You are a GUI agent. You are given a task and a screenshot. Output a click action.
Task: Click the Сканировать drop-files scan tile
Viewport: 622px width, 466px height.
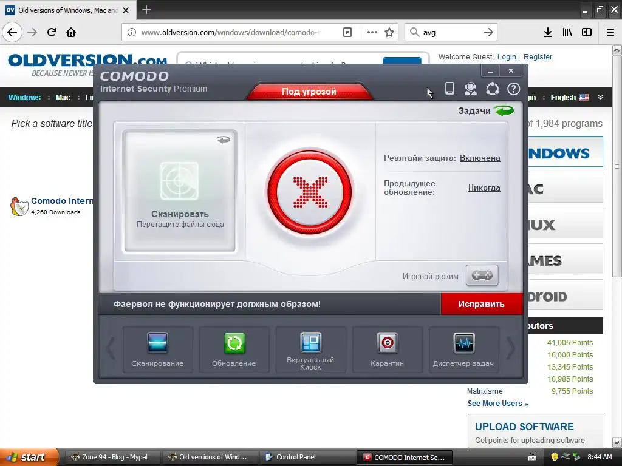click(x=180, y=191)
